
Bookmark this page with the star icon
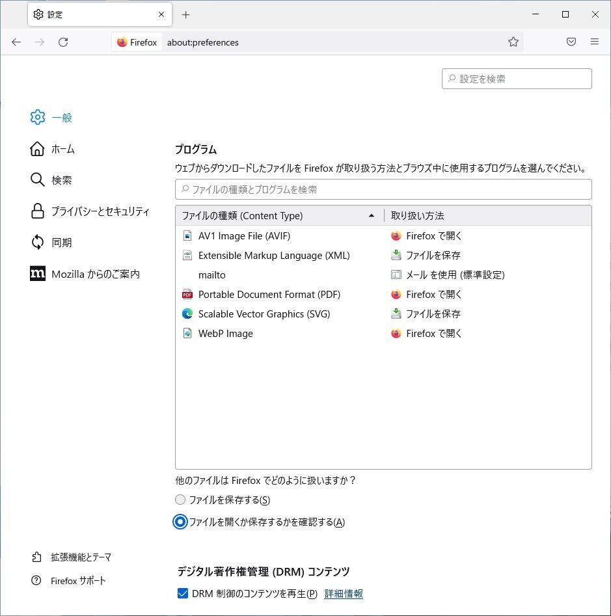coord(513,42)
